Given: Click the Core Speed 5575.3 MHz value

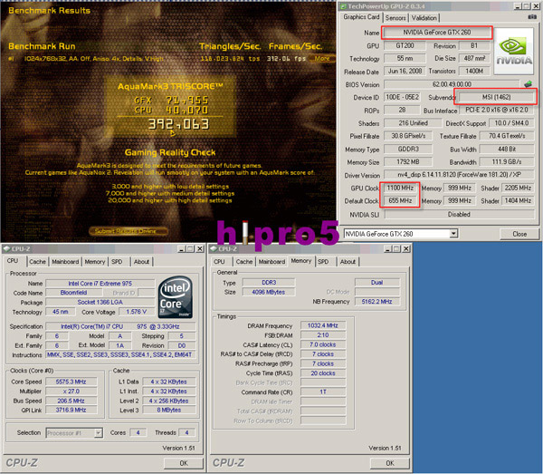Looking at the screenshot, I should [x=71, y=382].
